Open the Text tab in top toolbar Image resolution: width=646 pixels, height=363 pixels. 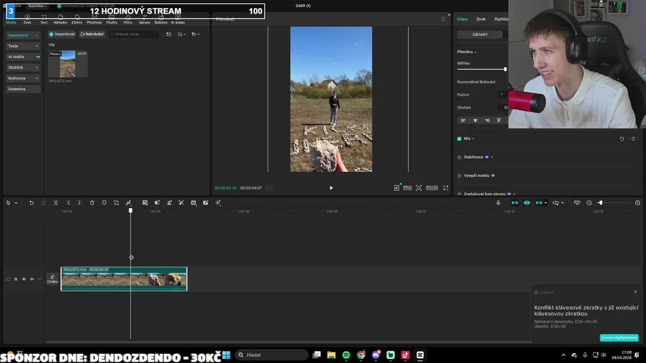tap(44, 20)
